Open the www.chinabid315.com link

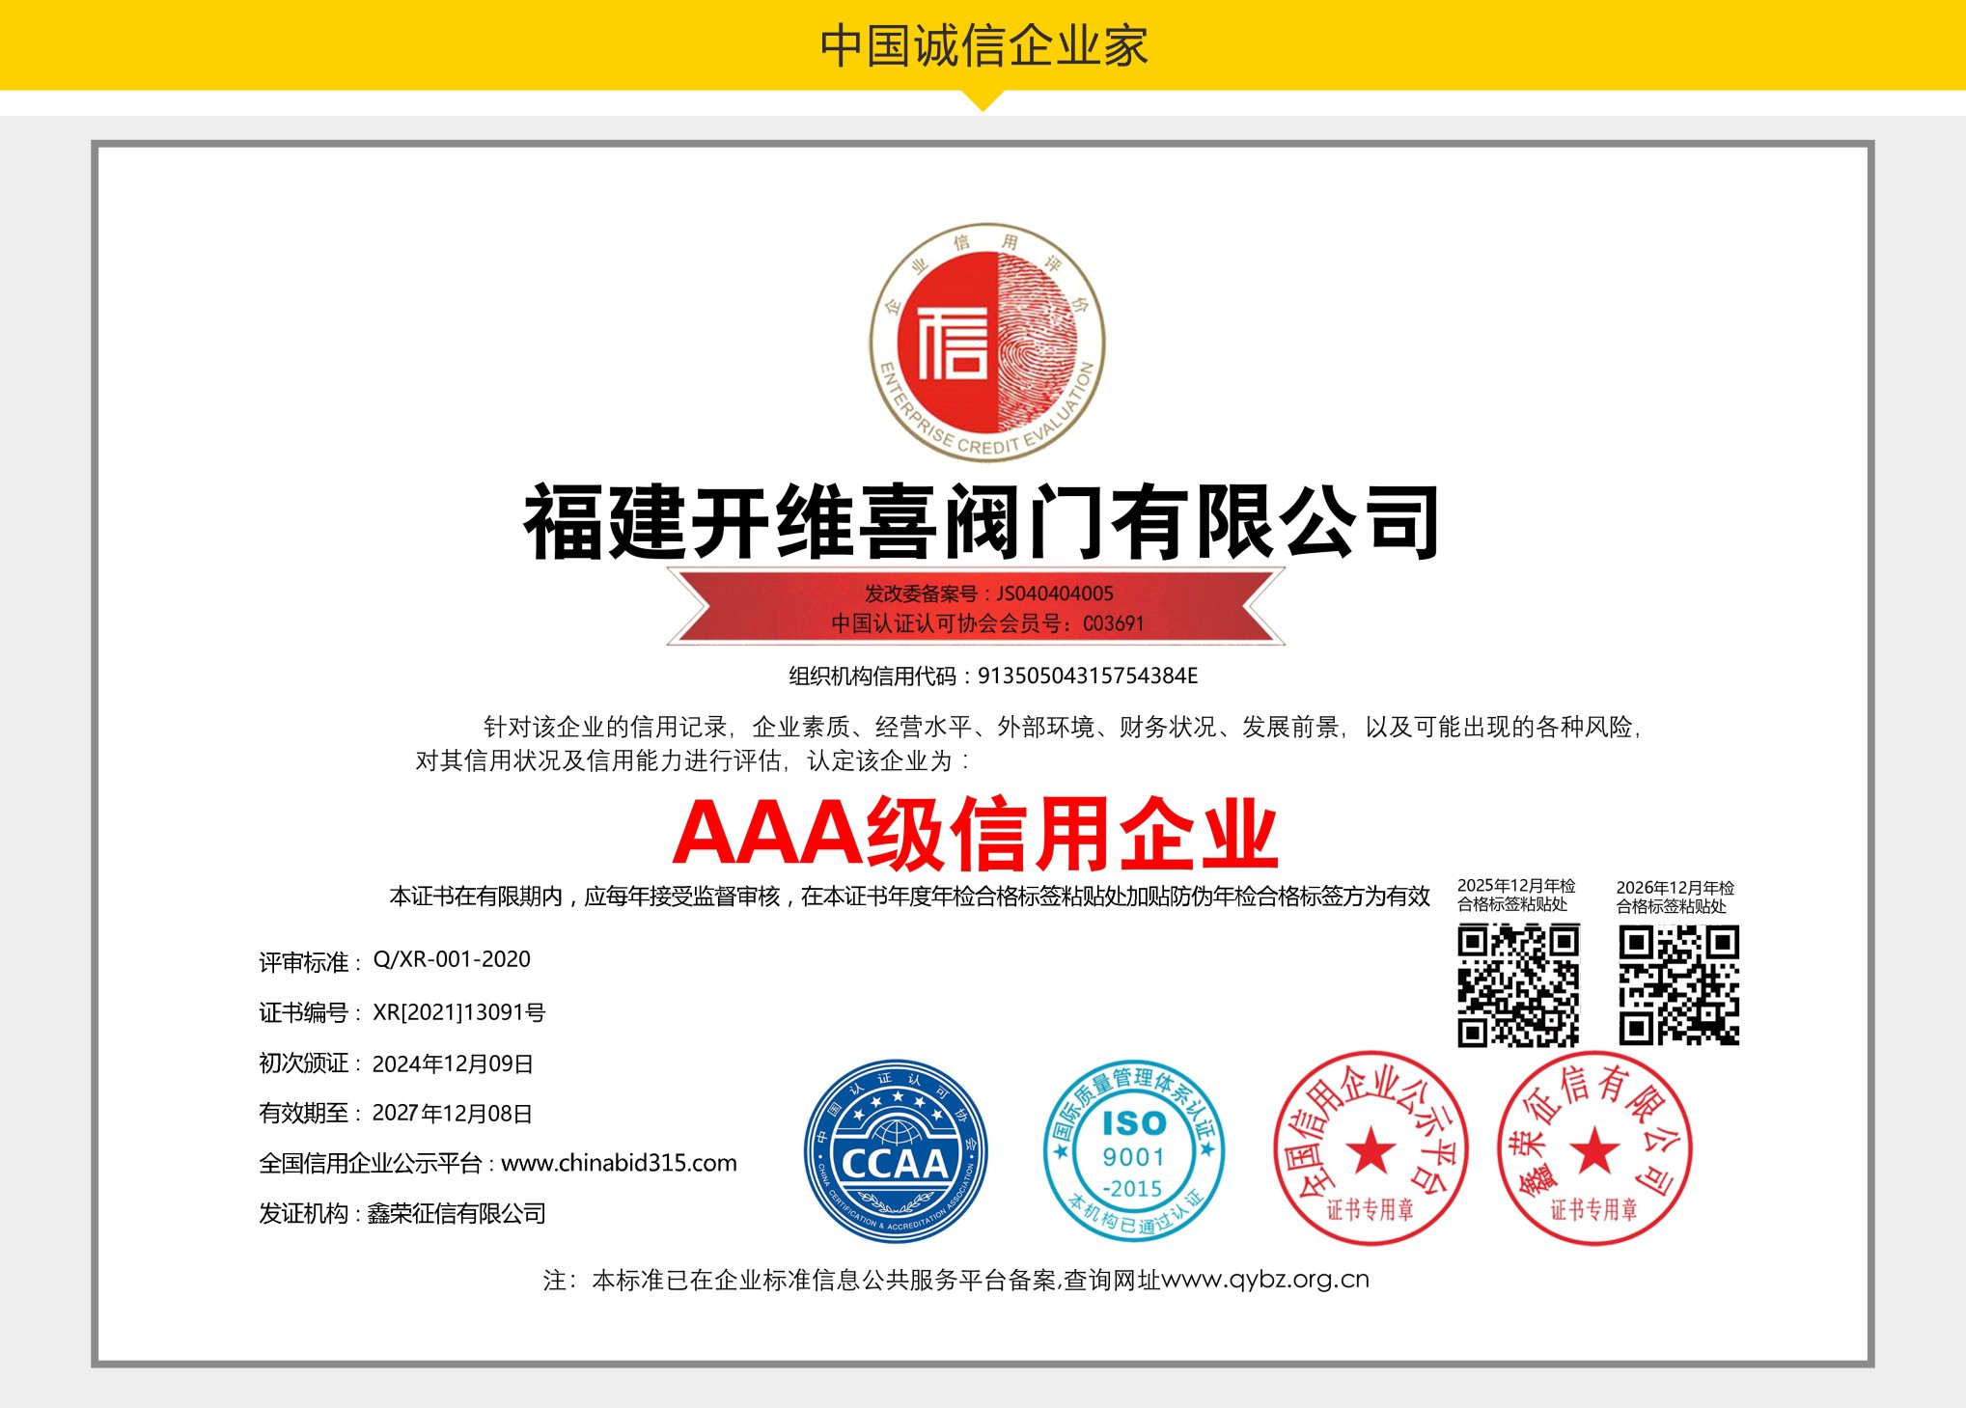[619, 1163]
